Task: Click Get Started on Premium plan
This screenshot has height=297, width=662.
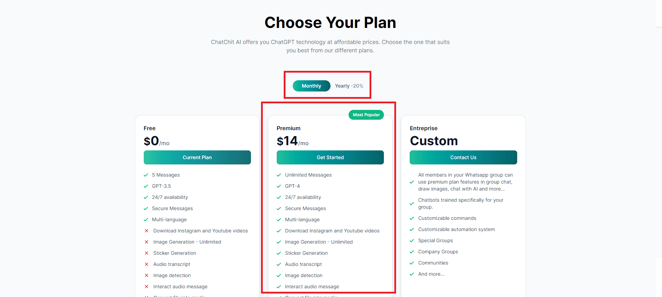Action: tap(330, 157)
